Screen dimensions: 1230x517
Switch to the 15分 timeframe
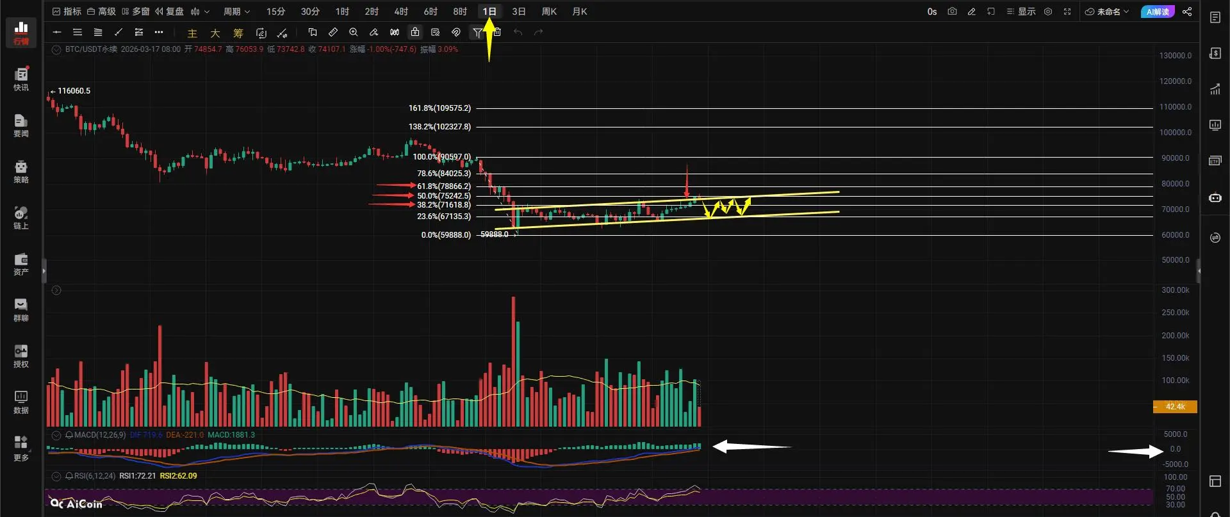click(x=275, y=12)
